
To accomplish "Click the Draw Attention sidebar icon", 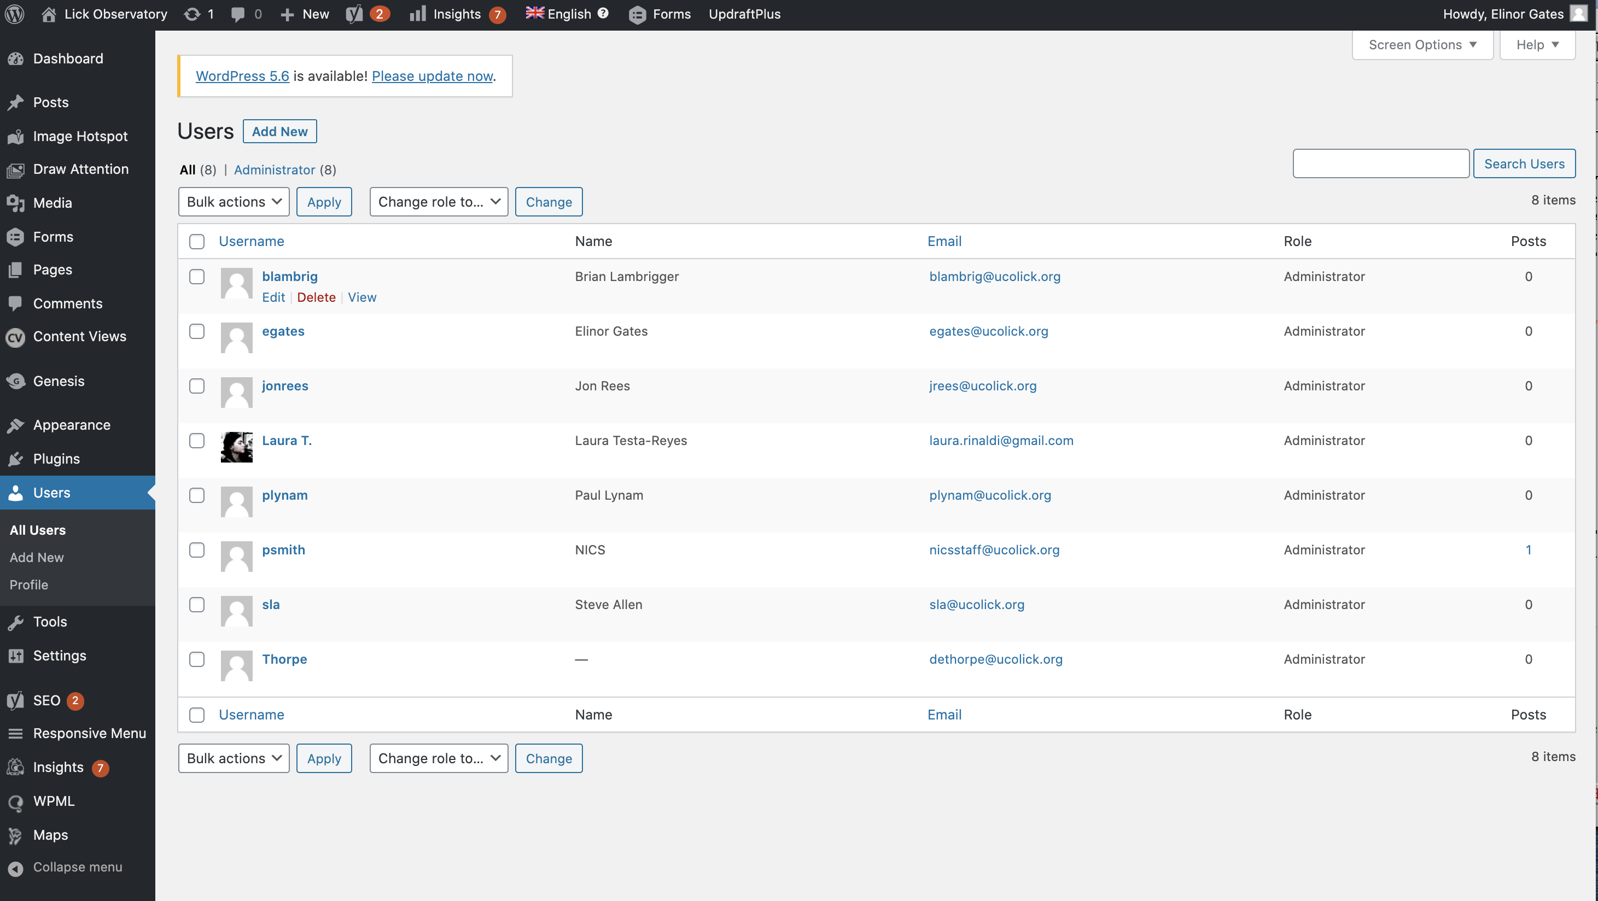I will point(15,169).
